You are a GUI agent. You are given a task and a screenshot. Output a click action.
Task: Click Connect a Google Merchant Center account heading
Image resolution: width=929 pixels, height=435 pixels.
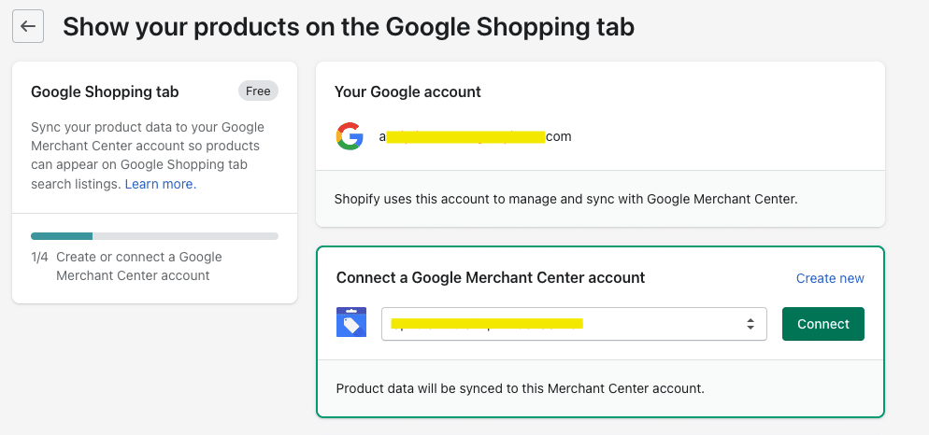point(491,277)
